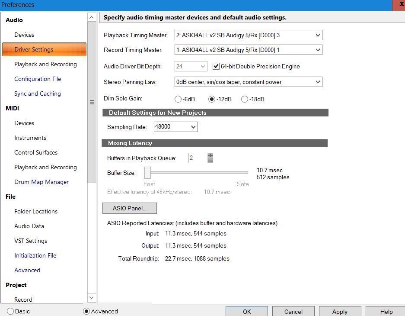Click the sidebar vertical scrollbar thumb
The image size is (405, 316).
click(x=92, y=102)
